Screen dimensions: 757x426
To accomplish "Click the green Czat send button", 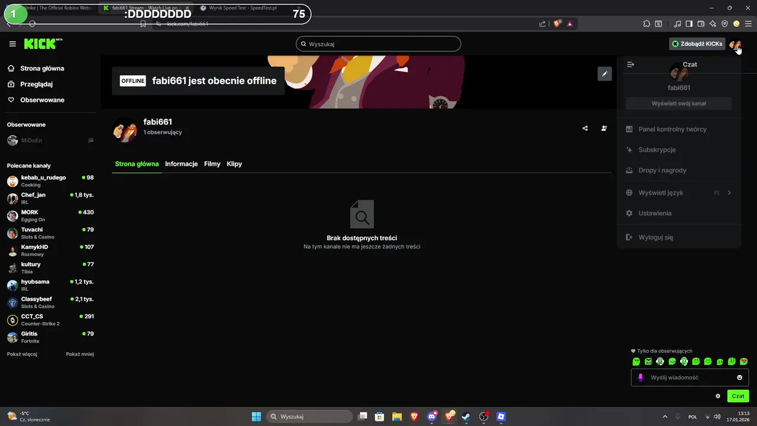I will (738, 396).
